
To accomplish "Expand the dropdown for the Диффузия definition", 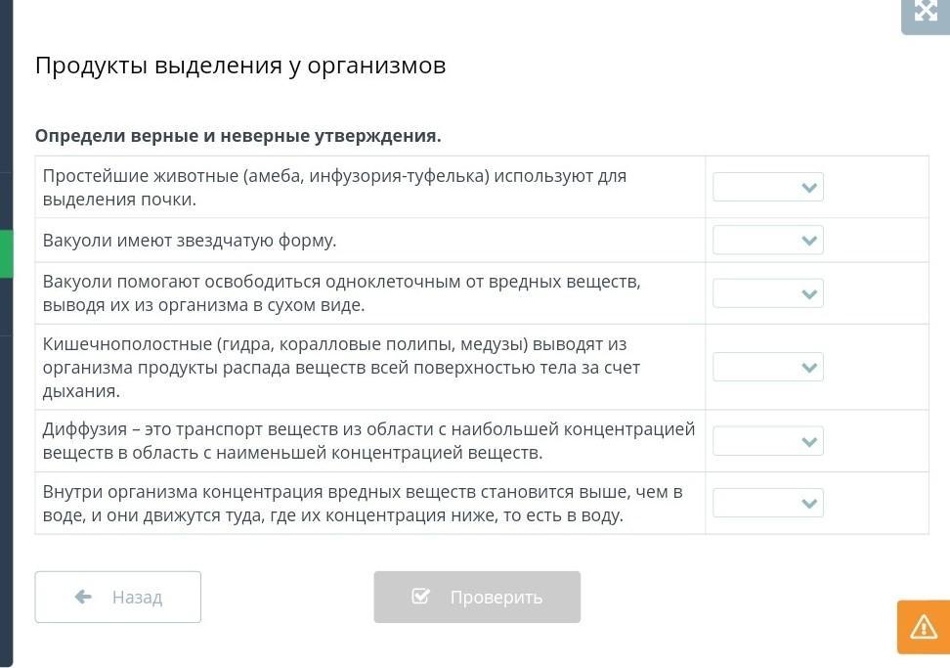I will coord(768,441).
